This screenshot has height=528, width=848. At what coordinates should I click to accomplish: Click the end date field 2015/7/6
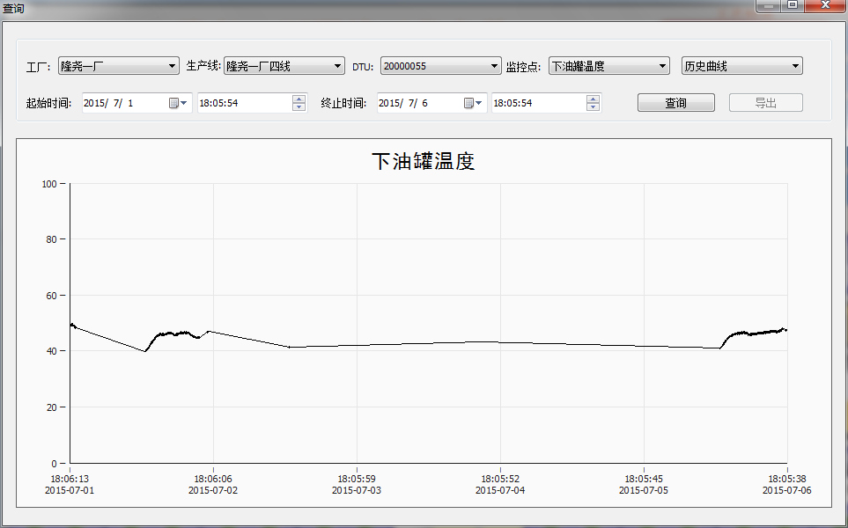pos(418,103)
